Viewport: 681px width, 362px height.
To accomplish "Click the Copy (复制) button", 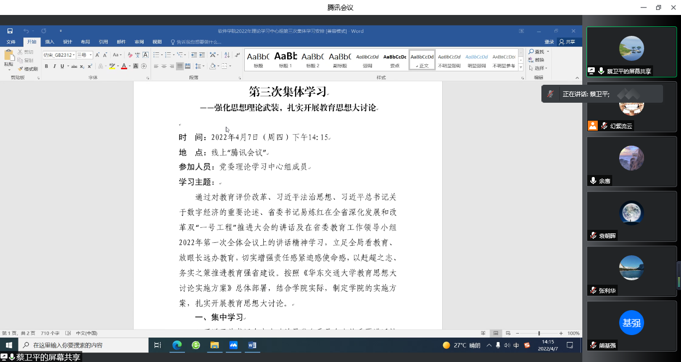I will pyautogui.click(x=25, y=60).
